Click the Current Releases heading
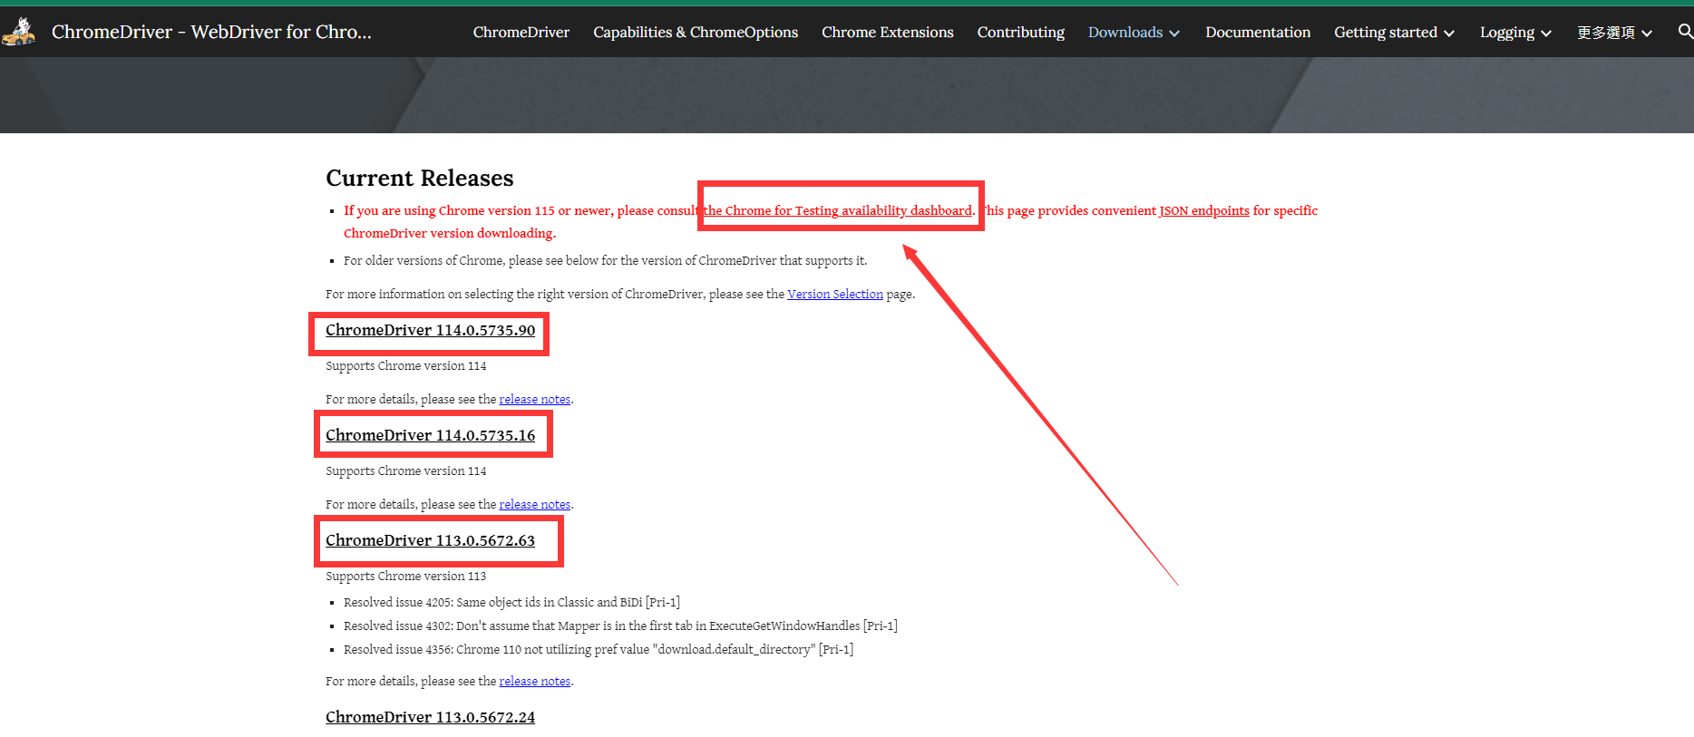1694x737 pixels. point(420,178)
